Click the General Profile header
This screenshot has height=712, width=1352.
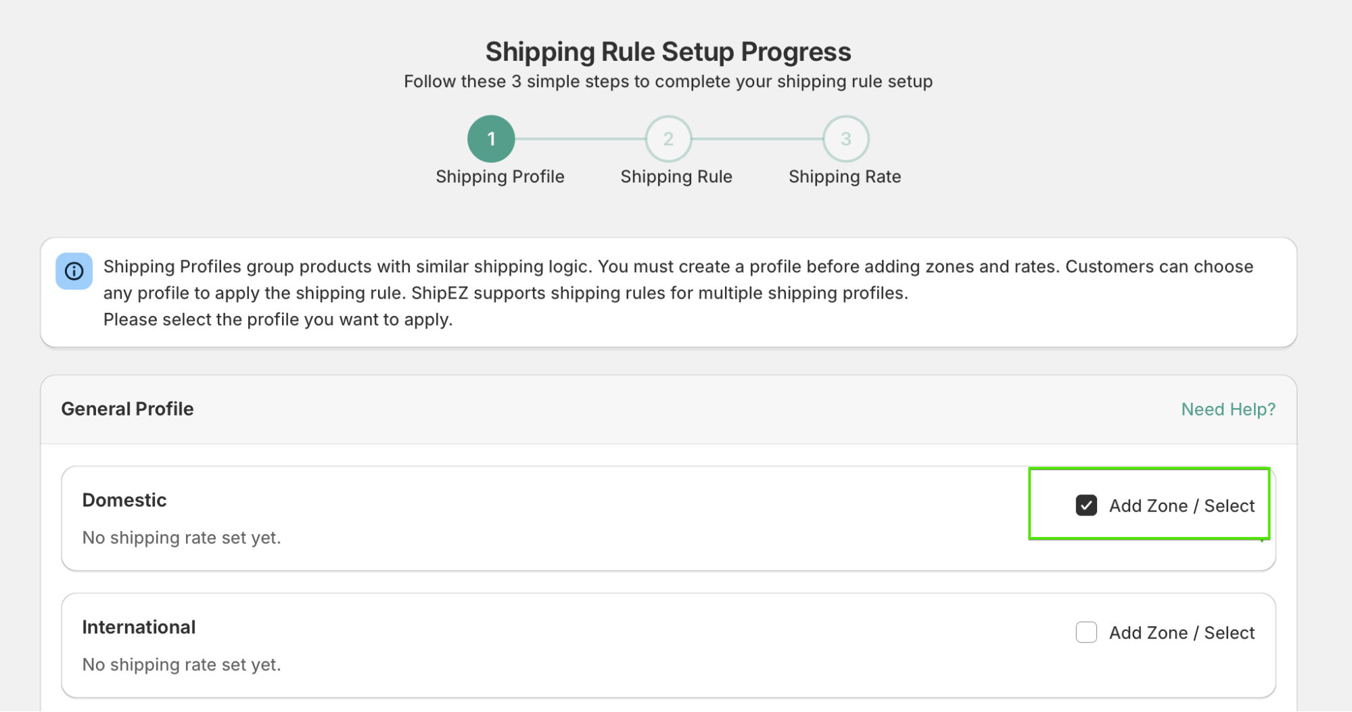[127, 409]
